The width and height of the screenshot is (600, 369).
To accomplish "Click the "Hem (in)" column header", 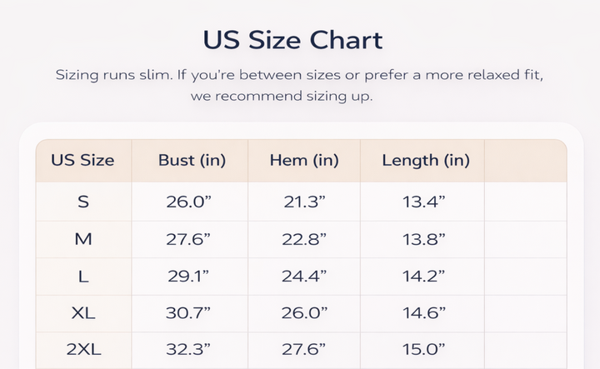I will tap(304, 160).
